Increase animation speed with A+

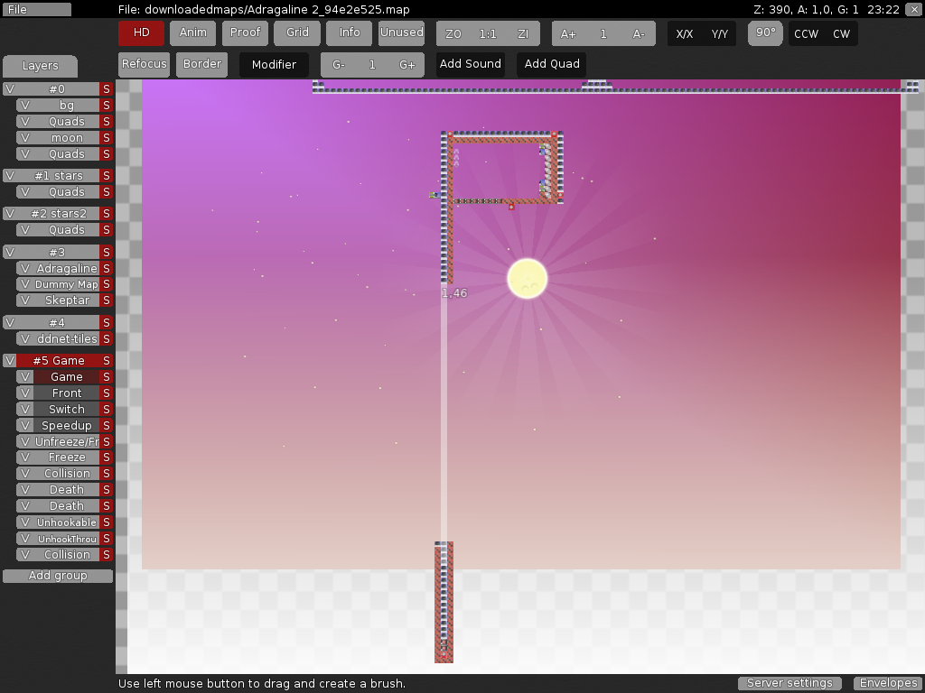point(568,34)
